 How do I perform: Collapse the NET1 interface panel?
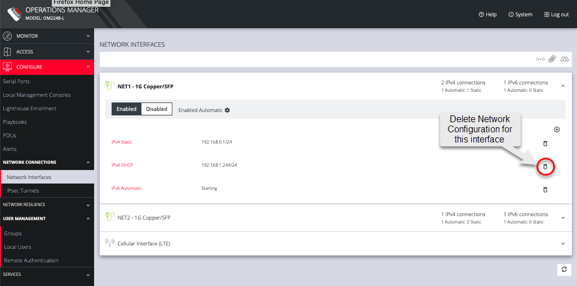(563, 86)
